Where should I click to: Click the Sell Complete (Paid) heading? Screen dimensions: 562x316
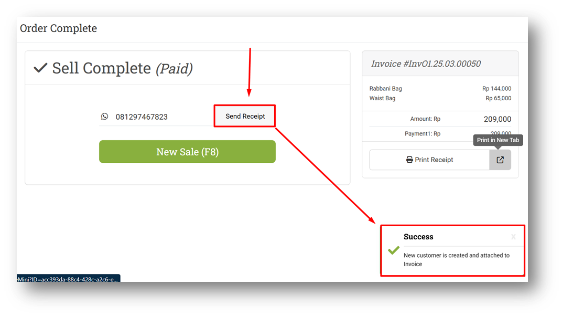click(x=122, y=68)
